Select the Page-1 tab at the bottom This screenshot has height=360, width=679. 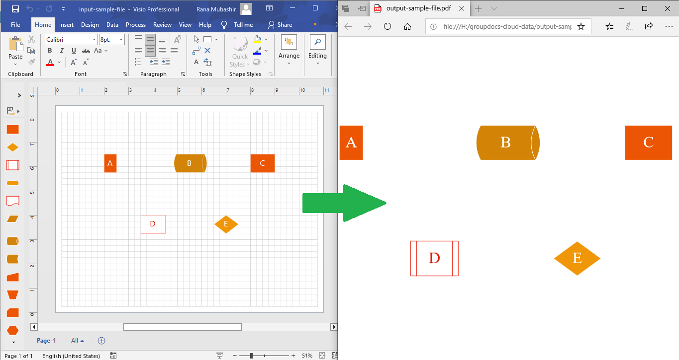[46, 341]
